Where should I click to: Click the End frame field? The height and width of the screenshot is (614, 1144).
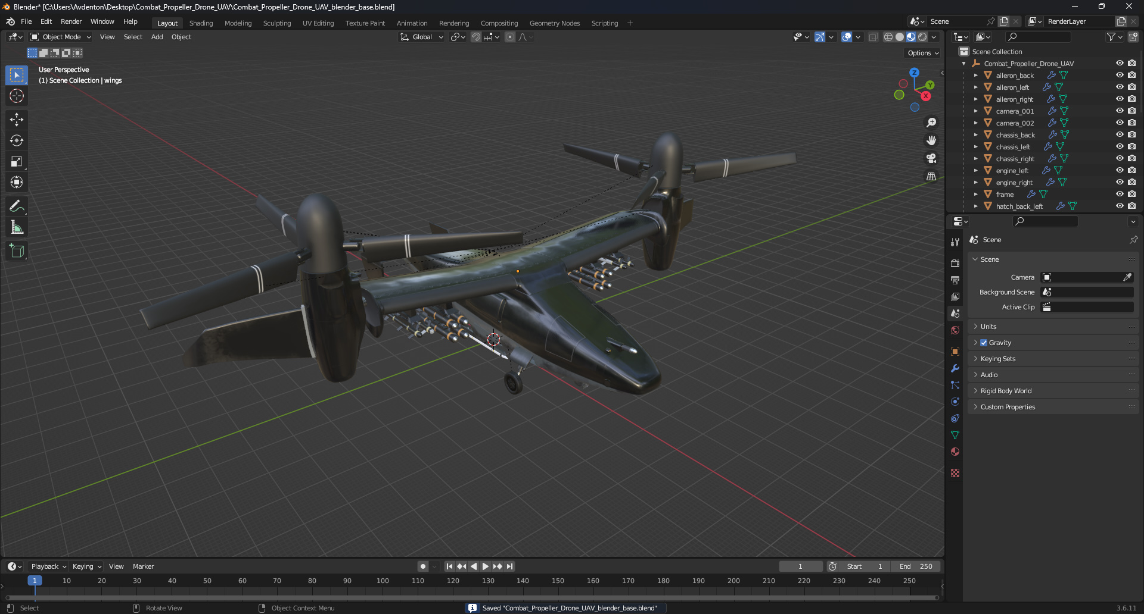pyautogui.click(x=917, y=566)
